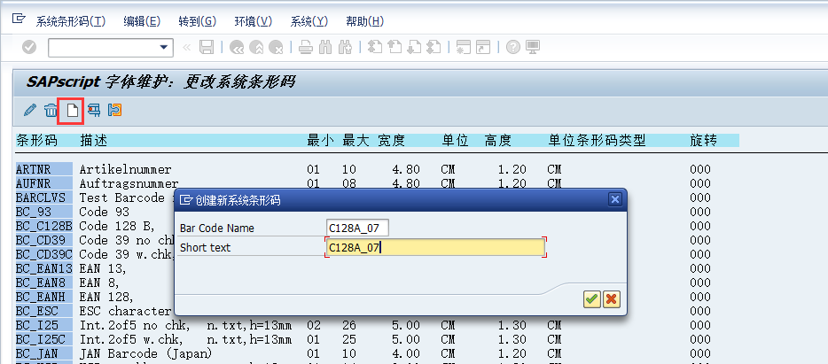This screenshot has height=364, width=828.
Task: Select the BC_C128B barcode row
Action: [43, 226]
